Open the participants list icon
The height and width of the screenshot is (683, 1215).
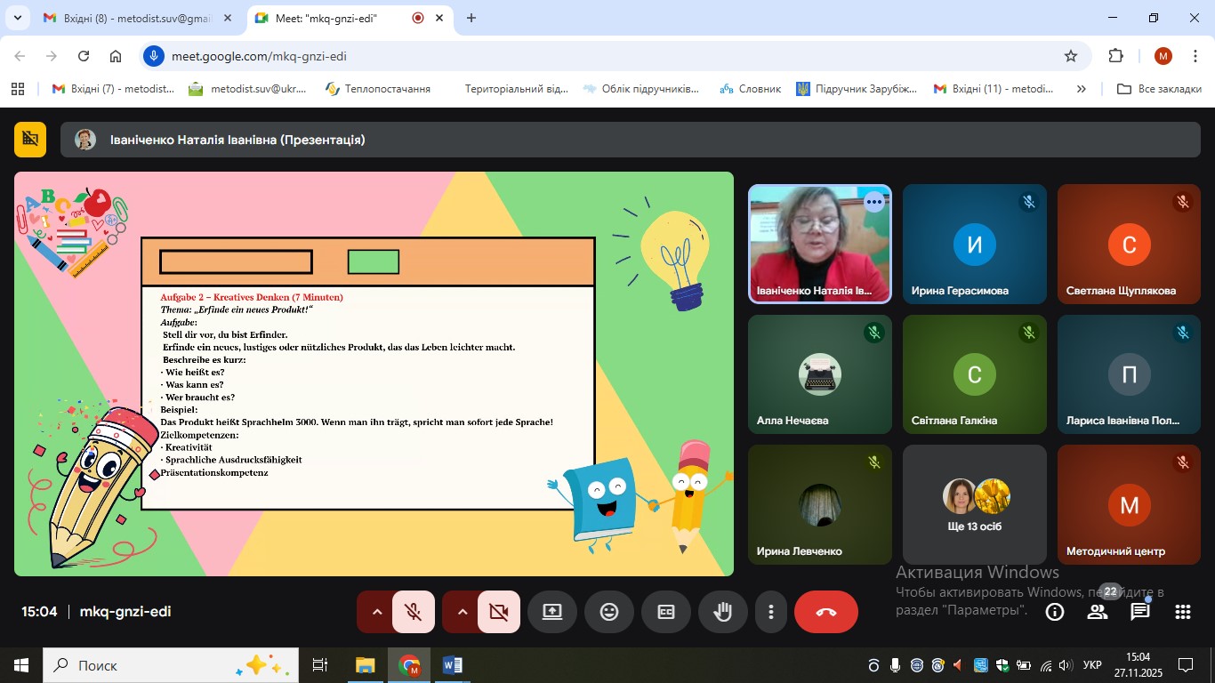(1098, 612)
